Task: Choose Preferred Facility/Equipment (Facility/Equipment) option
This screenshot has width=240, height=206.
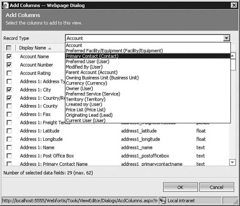Action: coord(148,51)
